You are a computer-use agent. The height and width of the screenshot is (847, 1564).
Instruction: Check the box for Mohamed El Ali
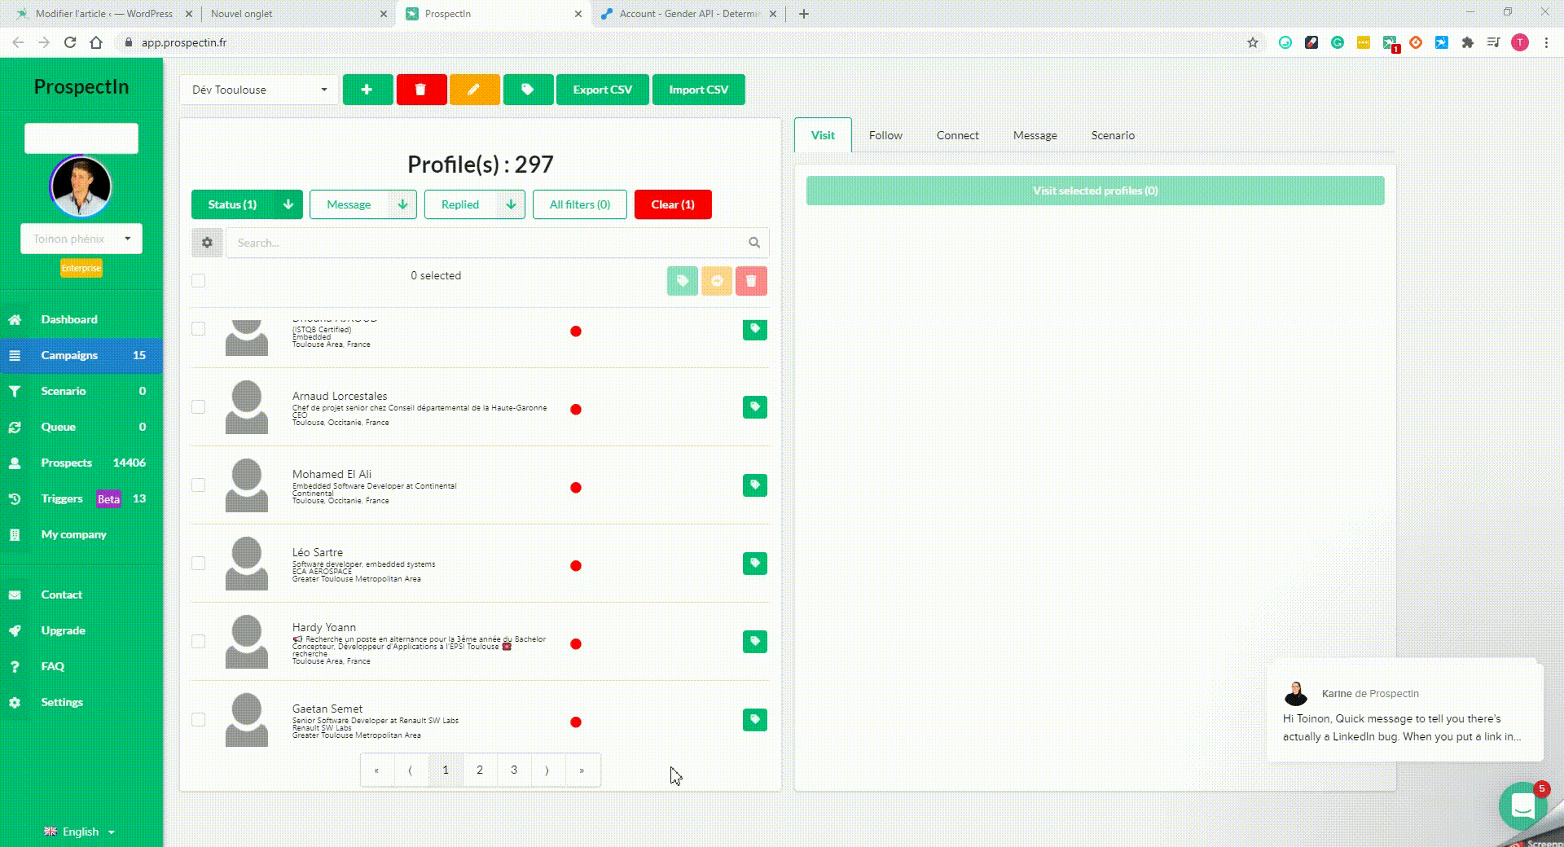(198, 485)
